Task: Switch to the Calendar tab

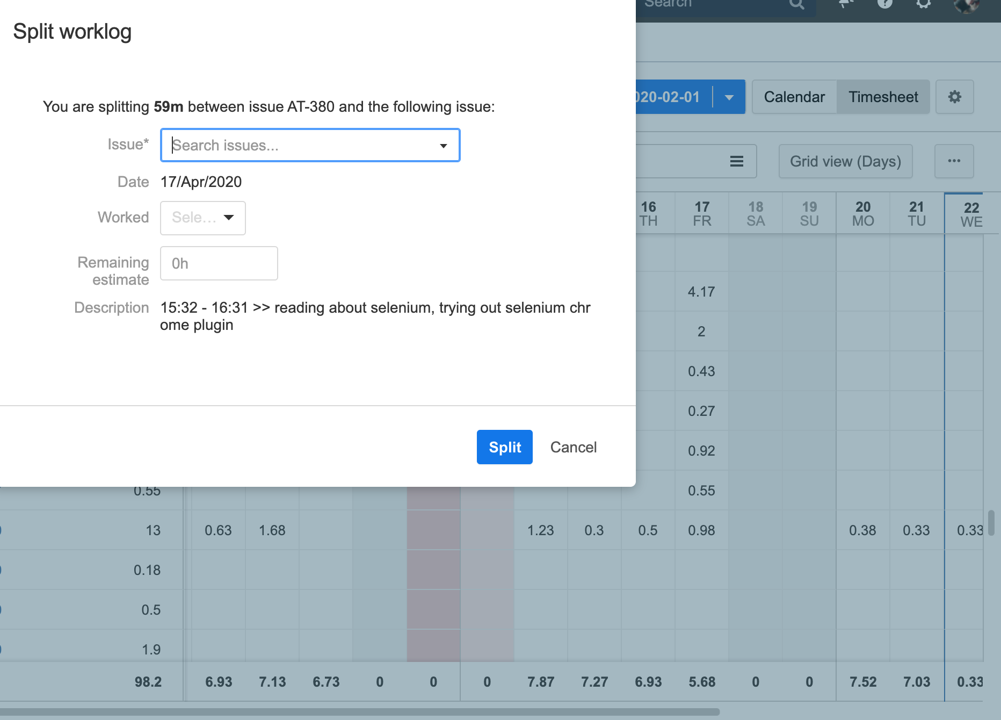Action: pyautogui.click(x=794, y=97)
